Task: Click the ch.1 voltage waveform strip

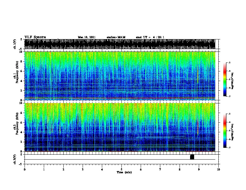Action: (120, 44)
